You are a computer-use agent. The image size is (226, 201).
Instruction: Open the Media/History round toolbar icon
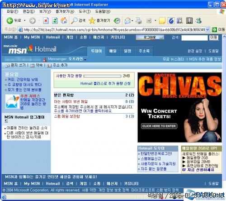tap(117, 21)
